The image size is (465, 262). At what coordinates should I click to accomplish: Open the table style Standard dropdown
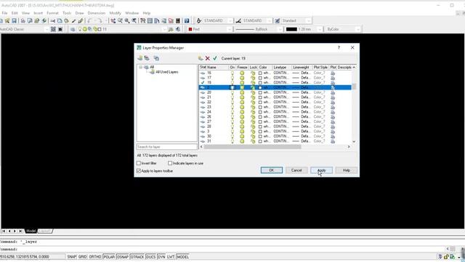pos(308,21)
